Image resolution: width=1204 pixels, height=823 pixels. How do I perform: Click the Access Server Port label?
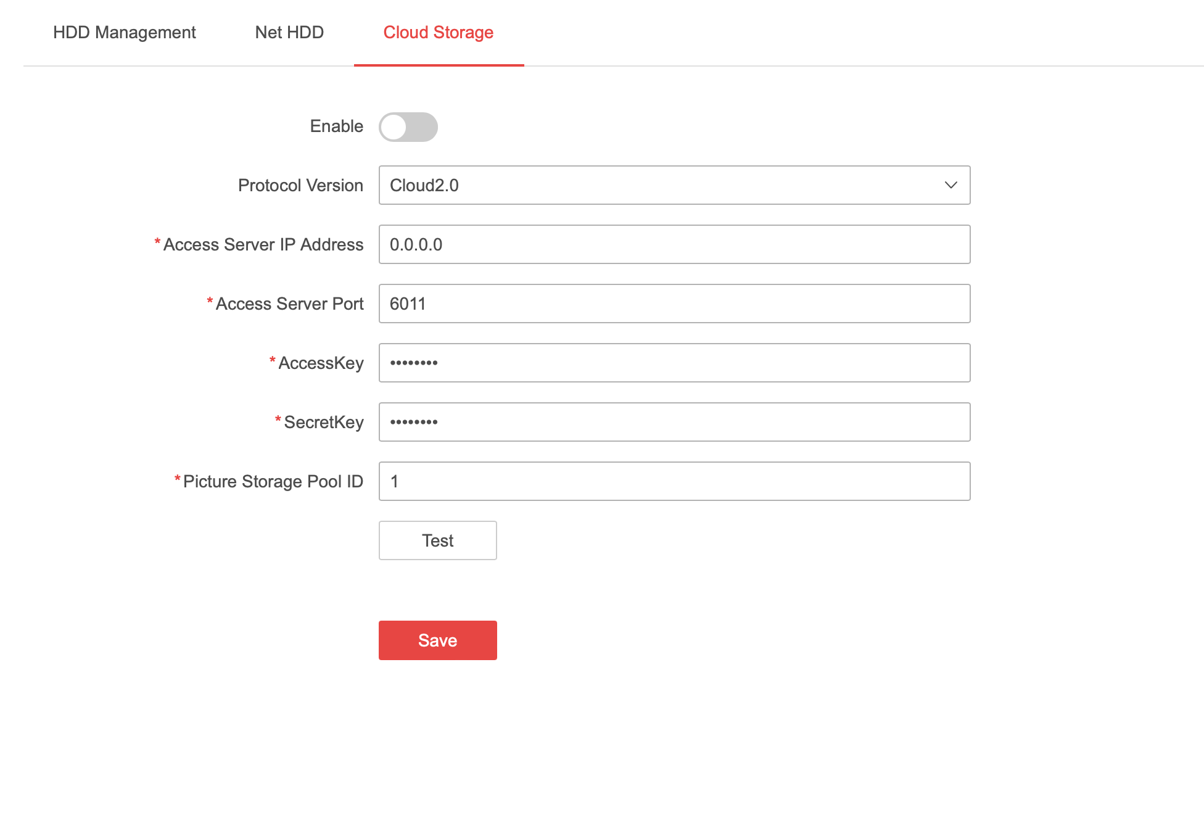coord(289,304)
